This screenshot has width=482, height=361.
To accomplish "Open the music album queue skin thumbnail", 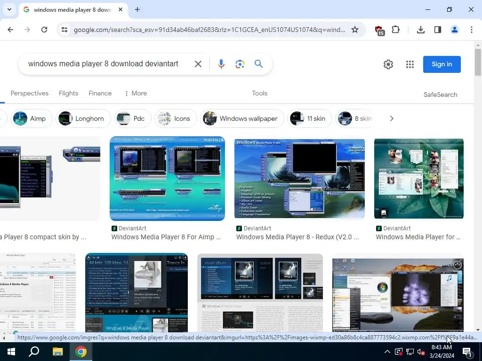I will 260,292.
